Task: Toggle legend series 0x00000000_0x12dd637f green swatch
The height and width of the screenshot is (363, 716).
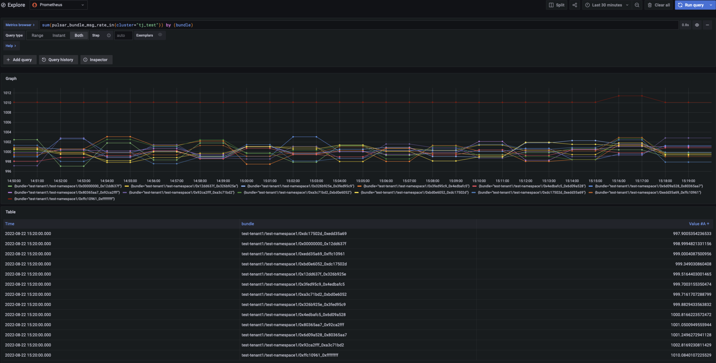Action: pos(10,186)
